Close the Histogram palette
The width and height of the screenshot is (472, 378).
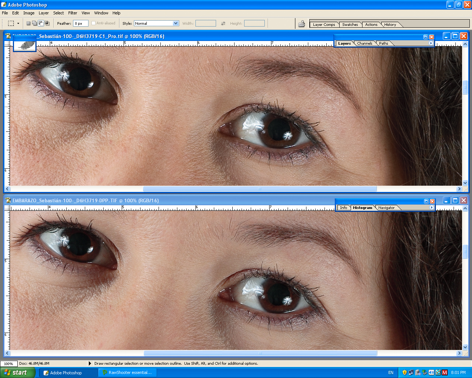(x=432, y=201)
